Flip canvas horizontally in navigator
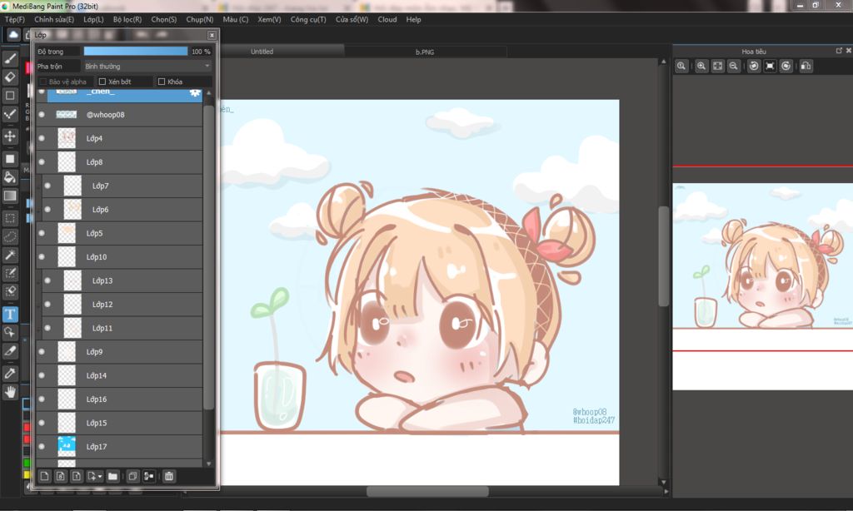853x511 pixels. click(x=806, y=67)
